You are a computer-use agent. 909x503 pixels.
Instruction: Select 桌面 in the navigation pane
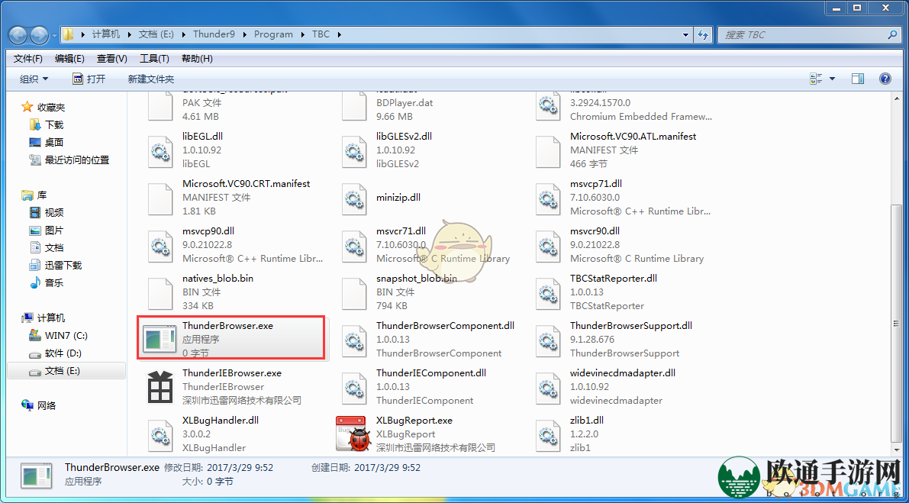54,142
